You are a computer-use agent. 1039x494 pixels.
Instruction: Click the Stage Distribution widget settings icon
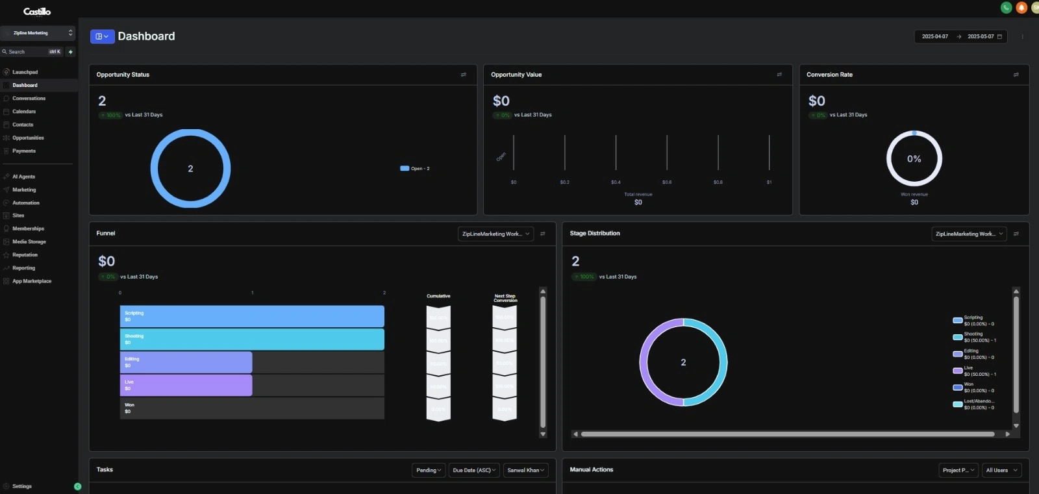point(1016,234)
